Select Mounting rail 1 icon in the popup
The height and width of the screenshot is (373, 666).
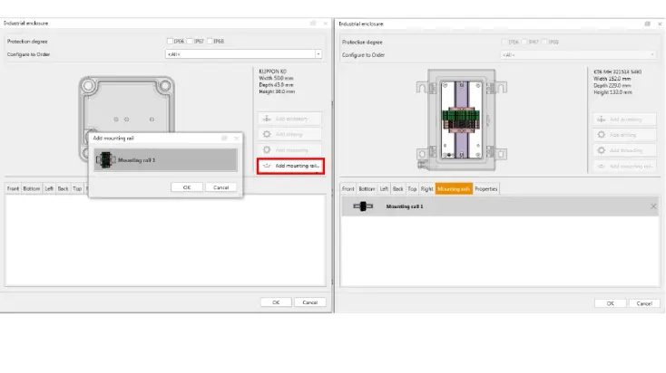coord(105,159)
